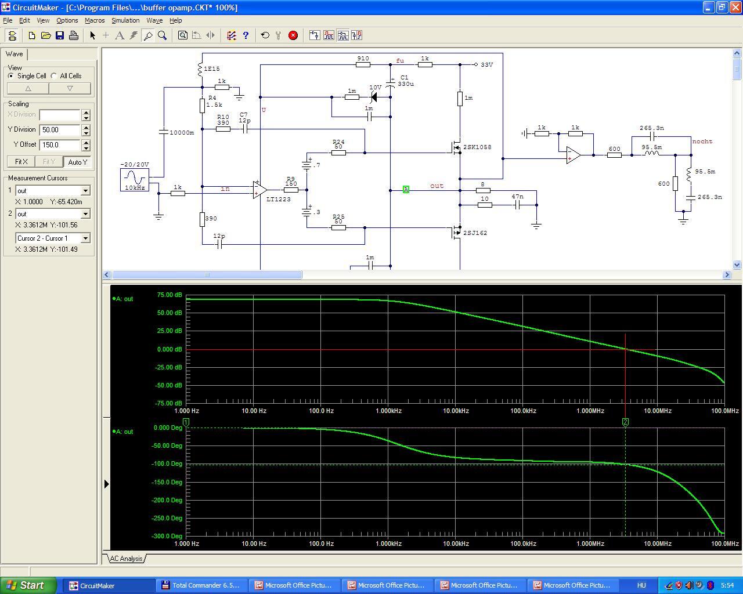Image resolution: width=743 pixels, height=594 pixels.
Task: Open the folder icon to load file
Action: click(46, 35)
